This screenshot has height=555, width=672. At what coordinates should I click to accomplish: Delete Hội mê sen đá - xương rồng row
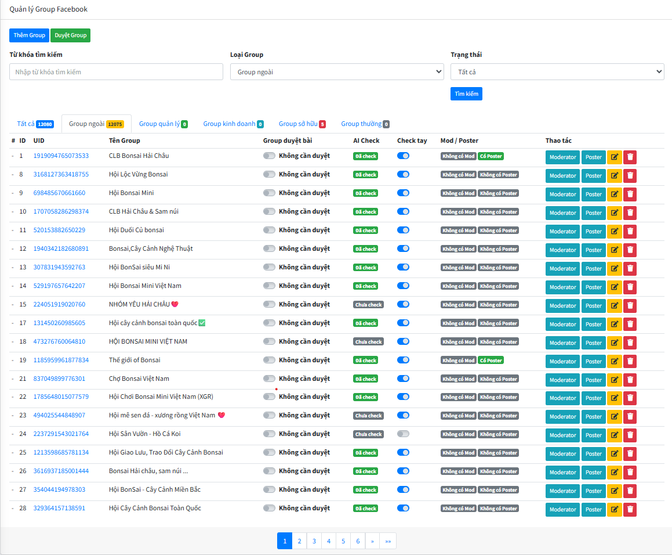630,416
